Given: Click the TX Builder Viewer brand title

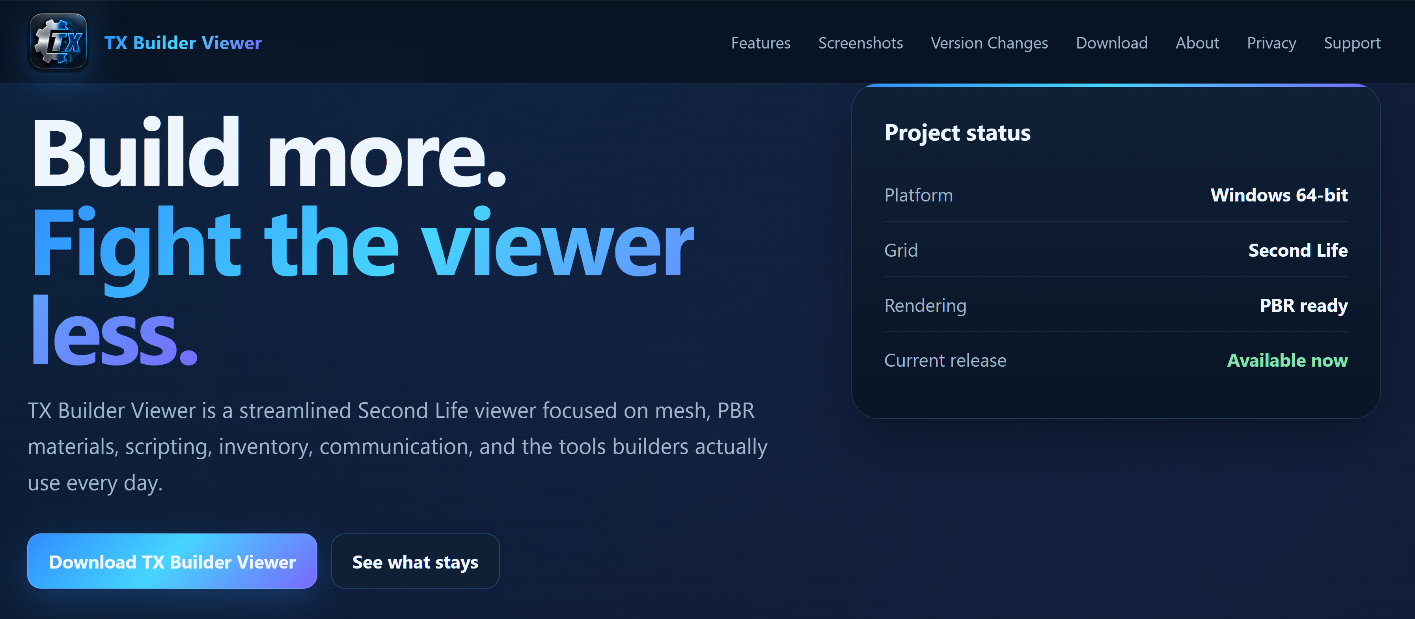Looking at the screenshot, I should pyautogui.click(x=183, y=43).
